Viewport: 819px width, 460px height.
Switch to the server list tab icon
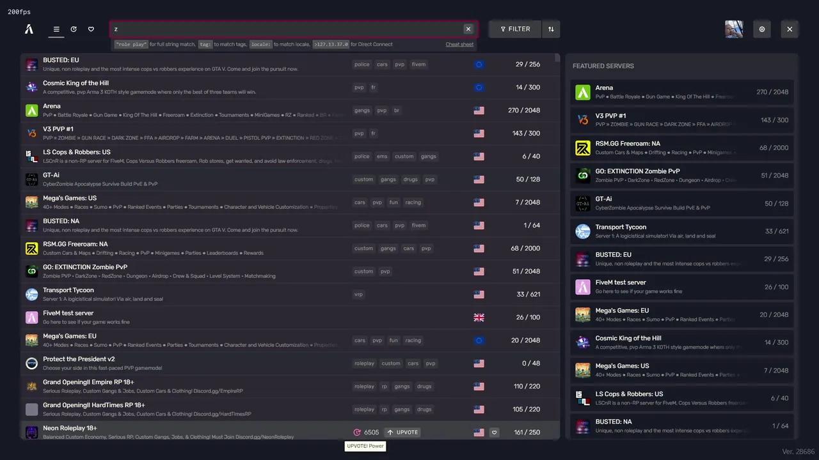pyautogui.click(x=56, y=29)
